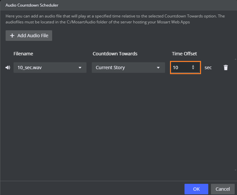Click the Add Audio File button

coord(29,36)
